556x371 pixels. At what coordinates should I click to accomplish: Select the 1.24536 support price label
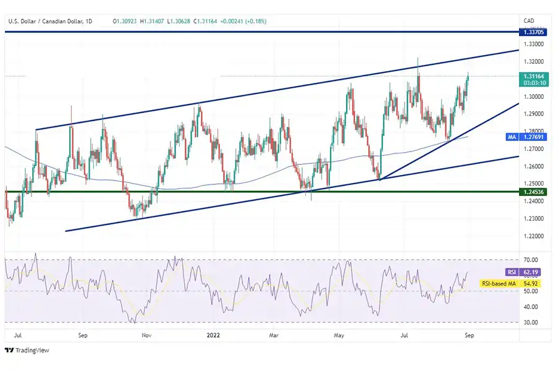(x=533, y=192)
